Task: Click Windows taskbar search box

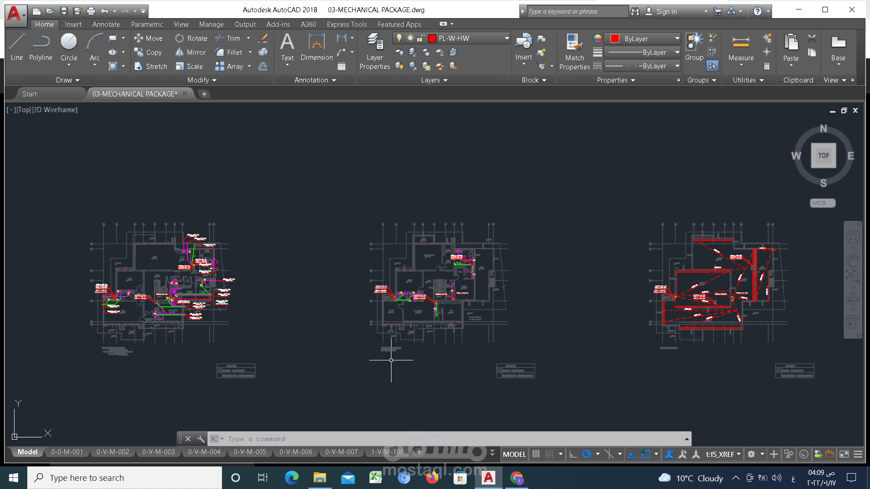Action: (x=125, y=478)
